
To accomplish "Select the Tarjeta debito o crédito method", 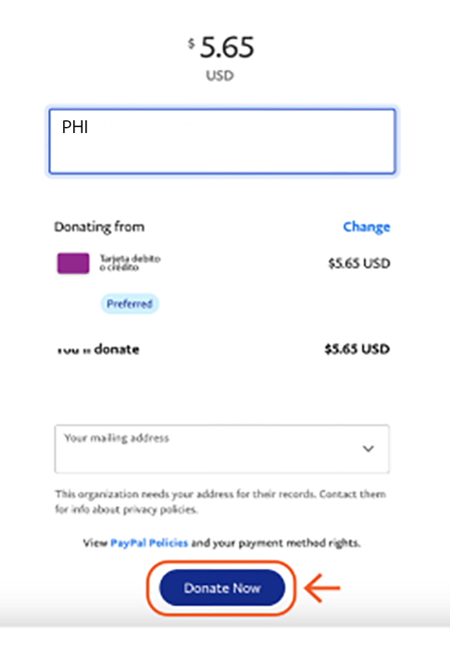I will pyautogui.click(x=130, y=263).
